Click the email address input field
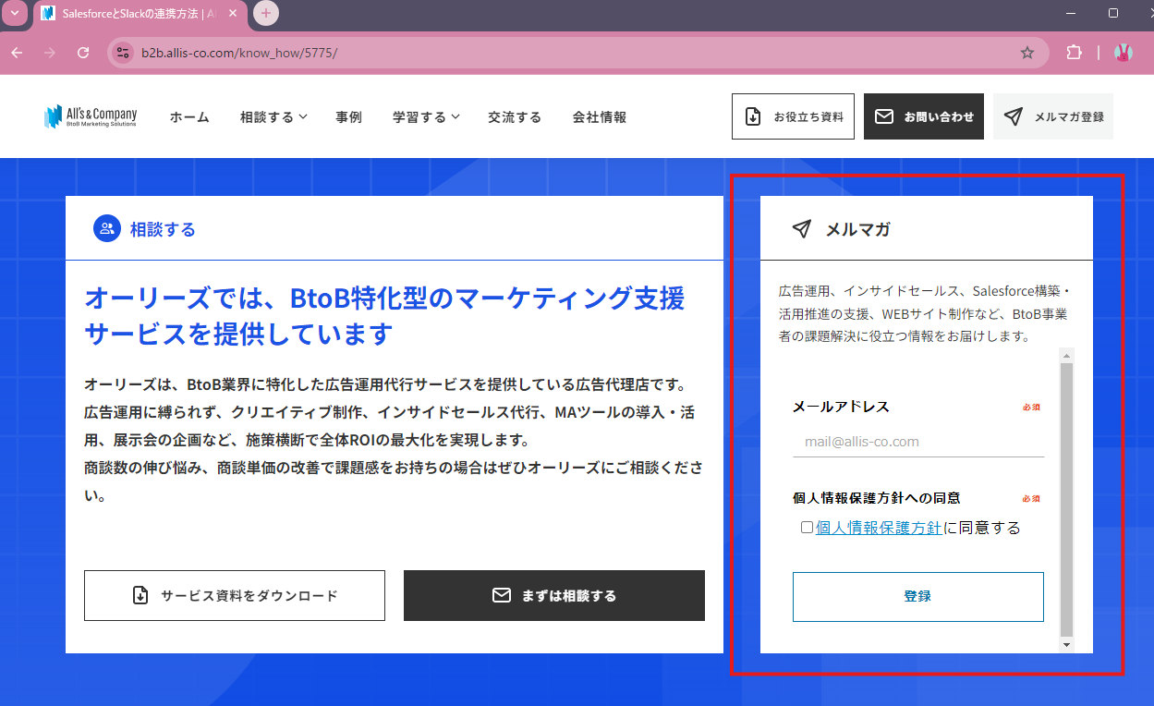The image size is (1154, 706). 918,442
